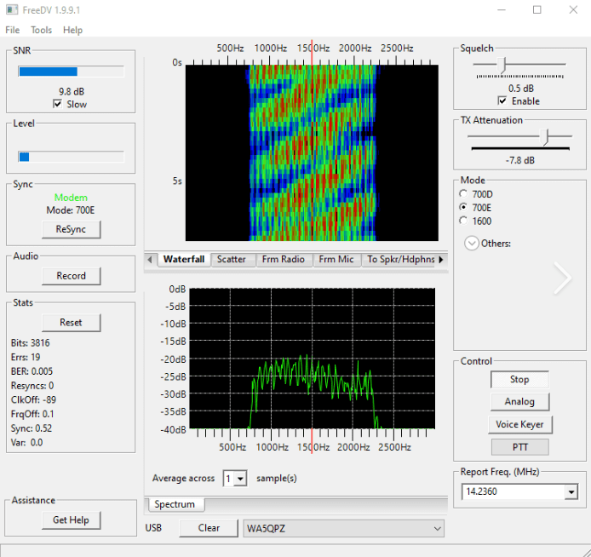The height and width of the screenshot is (557, 591).
Task: Open the Tools menu
Action: (x=41, y=30)
